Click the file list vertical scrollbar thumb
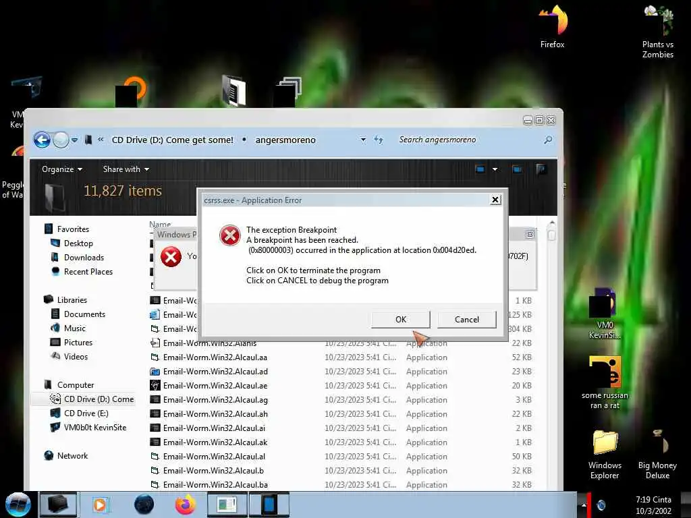This screenshot has height=518, width=691. (x=551, y=235)
